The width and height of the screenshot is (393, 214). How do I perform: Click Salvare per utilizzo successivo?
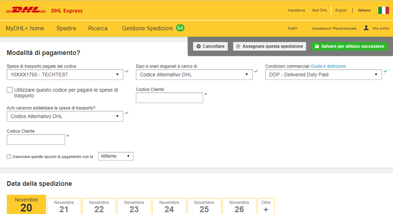tap(349, 46)
